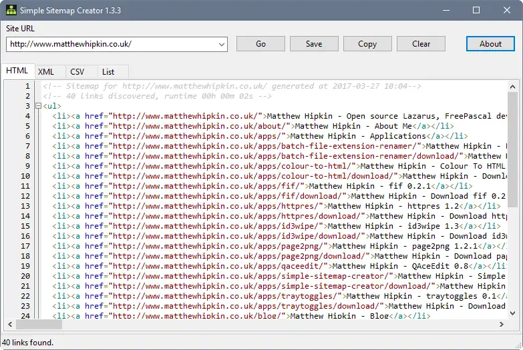Image resolution: width=523 pixels, height=350 pixels.
Task: Click the horizontal scrollbar left arrow
Action: [10, 324]
